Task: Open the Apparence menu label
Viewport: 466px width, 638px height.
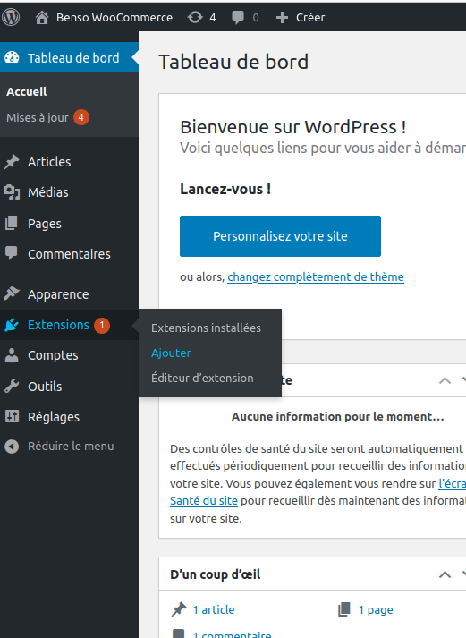Action: (x=58, y=294)
